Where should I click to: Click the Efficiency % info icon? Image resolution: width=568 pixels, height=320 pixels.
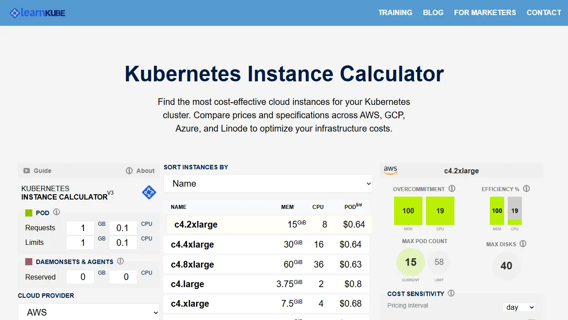[526, 188]
